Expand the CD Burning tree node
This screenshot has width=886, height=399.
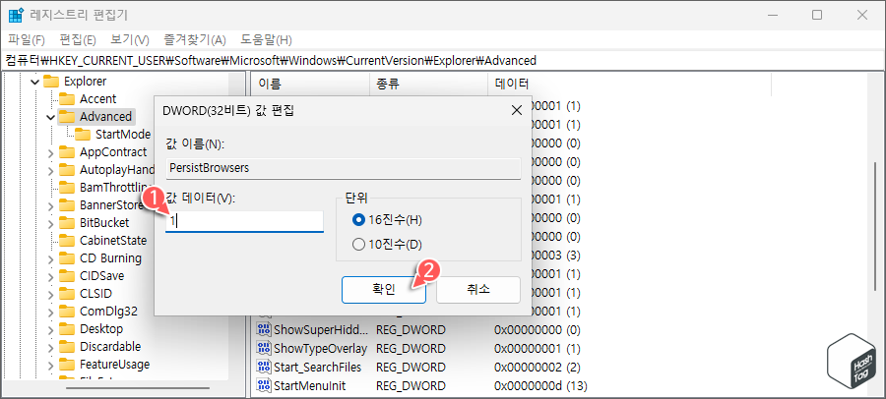pos(51,258)
